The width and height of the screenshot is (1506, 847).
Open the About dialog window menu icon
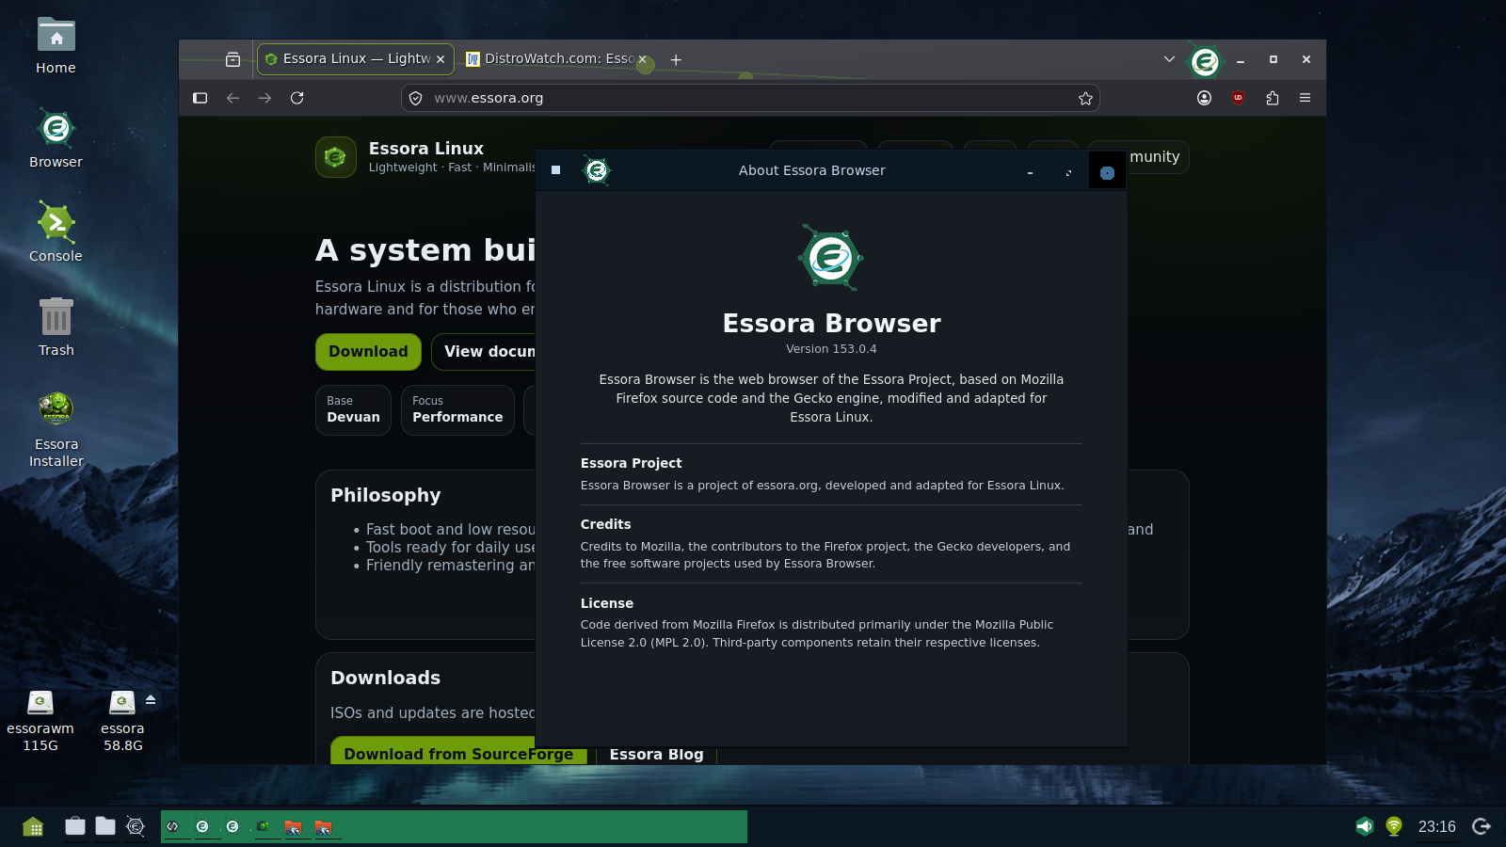pos(556,170)
